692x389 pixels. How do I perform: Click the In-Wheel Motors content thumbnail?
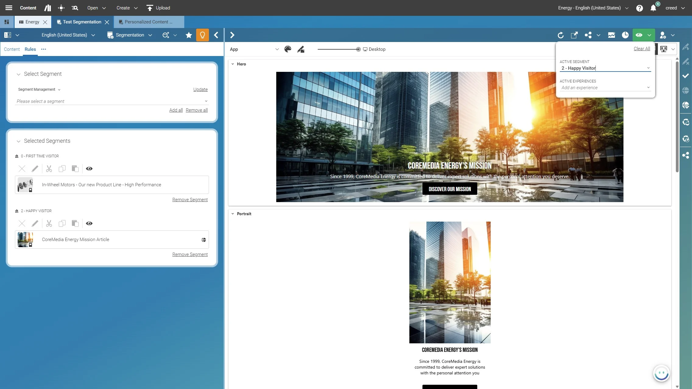click(25, 185)
